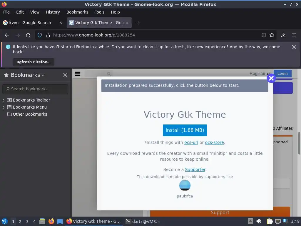Show site security lock information

[x=48, y=35]
